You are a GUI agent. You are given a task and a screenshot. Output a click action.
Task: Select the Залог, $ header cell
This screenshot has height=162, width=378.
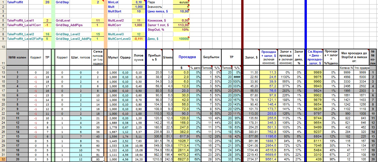click(x=251, y=57)
